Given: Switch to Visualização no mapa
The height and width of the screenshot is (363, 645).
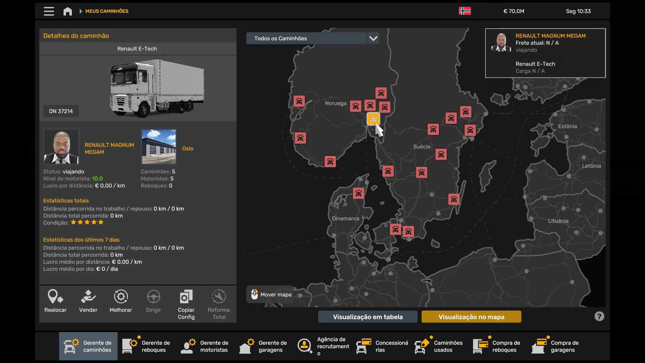Looking at the screenshot, I should (471, 317).
